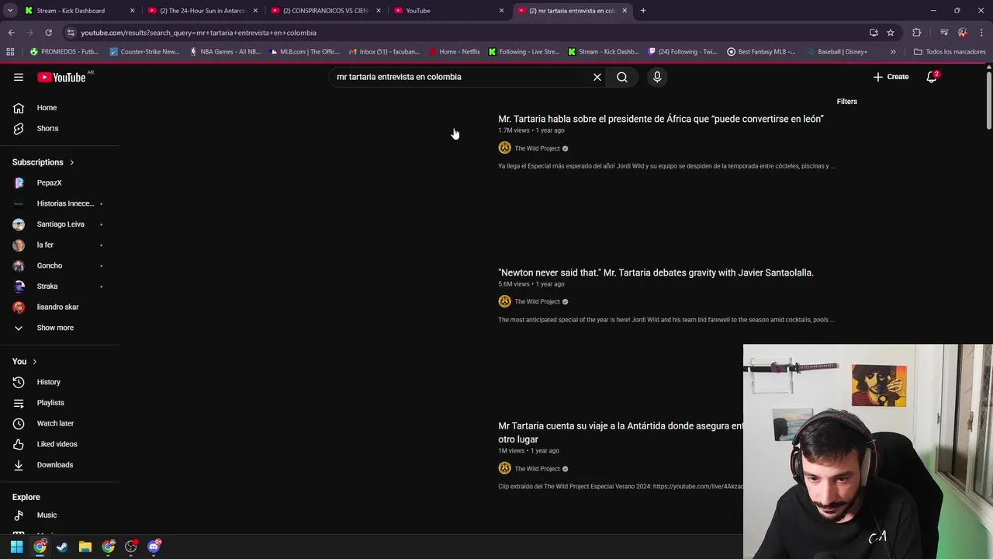The height and width of the screenshot is (559, 993).
Task: Open Todos los marcadores folder
Action: (950, 52)
